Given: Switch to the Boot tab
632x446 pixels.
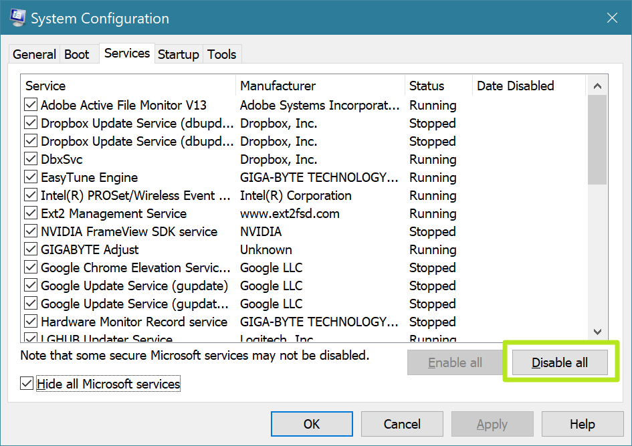Looking at the screenshot, I should point(77,53).
